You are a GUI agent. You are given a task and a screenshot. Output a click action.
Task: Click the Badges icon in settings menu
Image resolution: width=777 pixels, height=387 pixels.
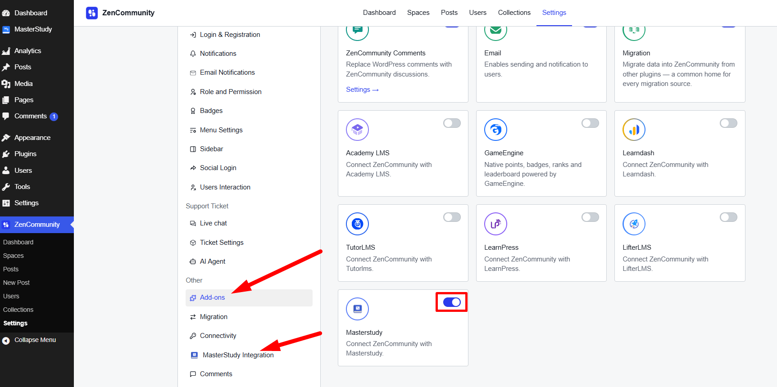pyautogui.click(x=193, y=111)
